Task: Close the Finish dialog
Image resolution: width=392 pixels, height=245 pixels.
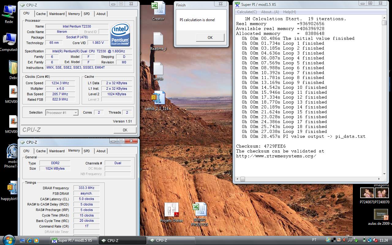Action: (x=221, y=4)
